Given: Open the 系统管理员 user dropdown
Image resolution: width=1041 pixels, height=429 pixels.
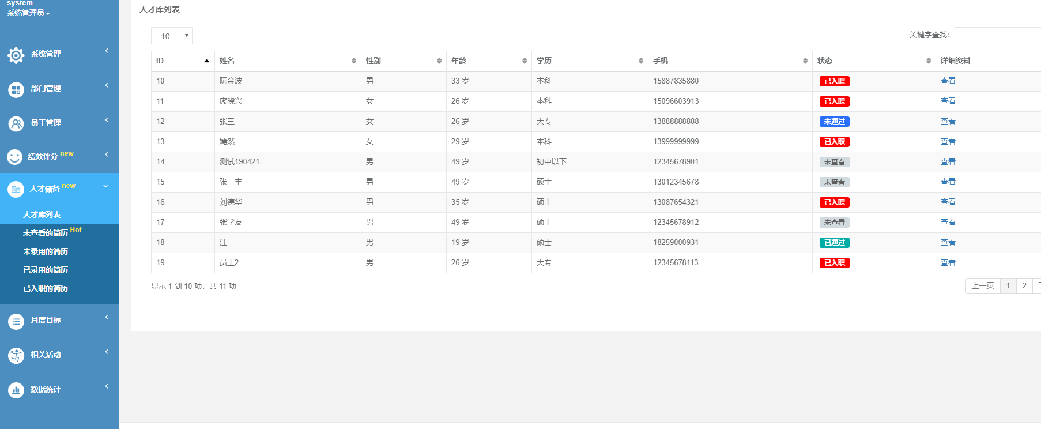Looking at the screenshot, I should pyautogui.click(x=28, y=13).
